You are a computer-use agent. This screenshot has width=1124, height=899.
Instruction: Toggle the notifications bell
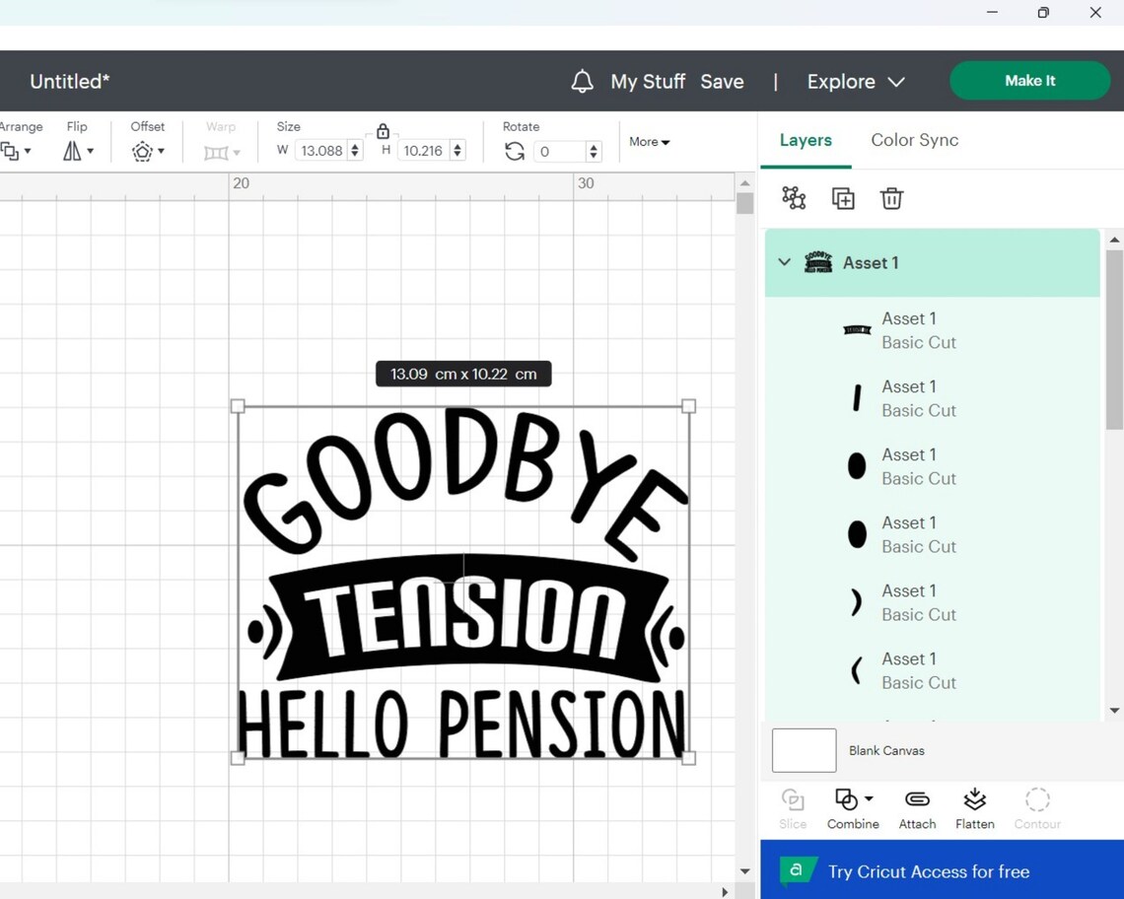582,81
